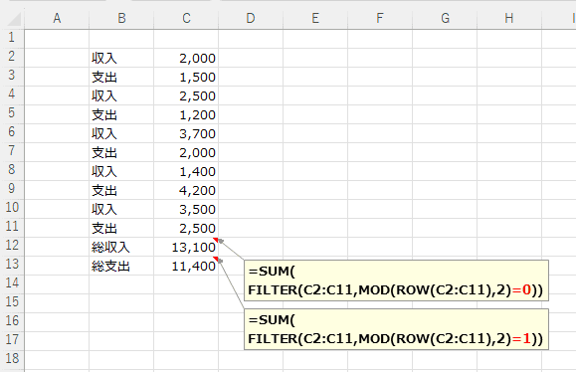
Task: Select cell C12 showing 13,100
Action: tap(186, 247)
